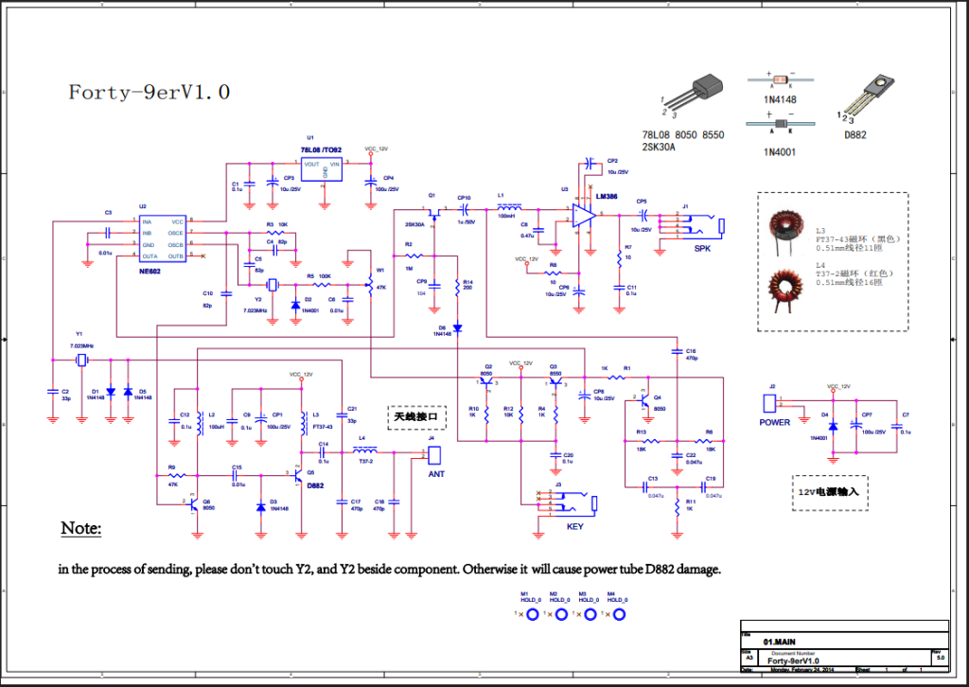Select capacitor C16 470p

click(x=678, y=352)
